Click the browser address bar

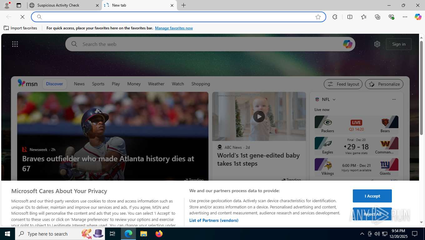click(x=178, y=17)
